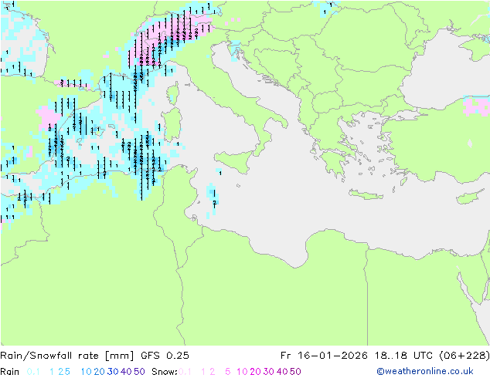The image size is (490, 378).
Task: Click the 'Rain/Snowfall rate [mm]' title text
Action: [x=67, y=356]
